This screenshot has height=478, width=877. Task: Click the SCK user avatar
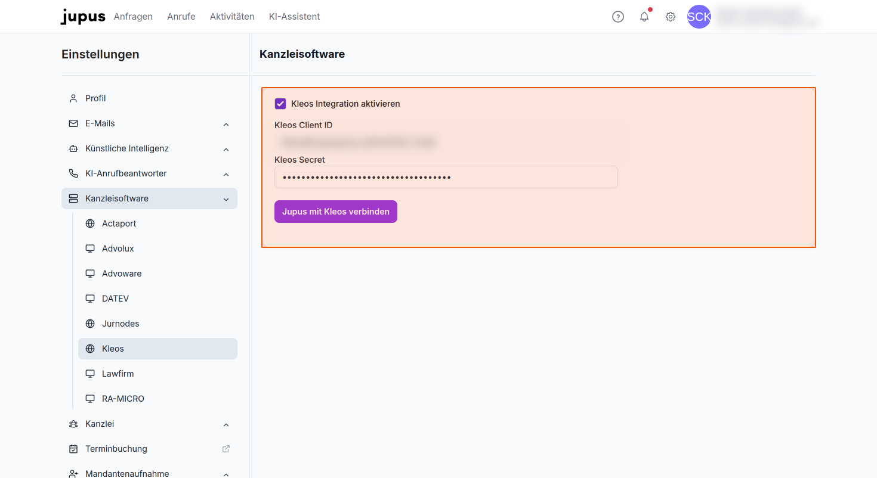699,17
